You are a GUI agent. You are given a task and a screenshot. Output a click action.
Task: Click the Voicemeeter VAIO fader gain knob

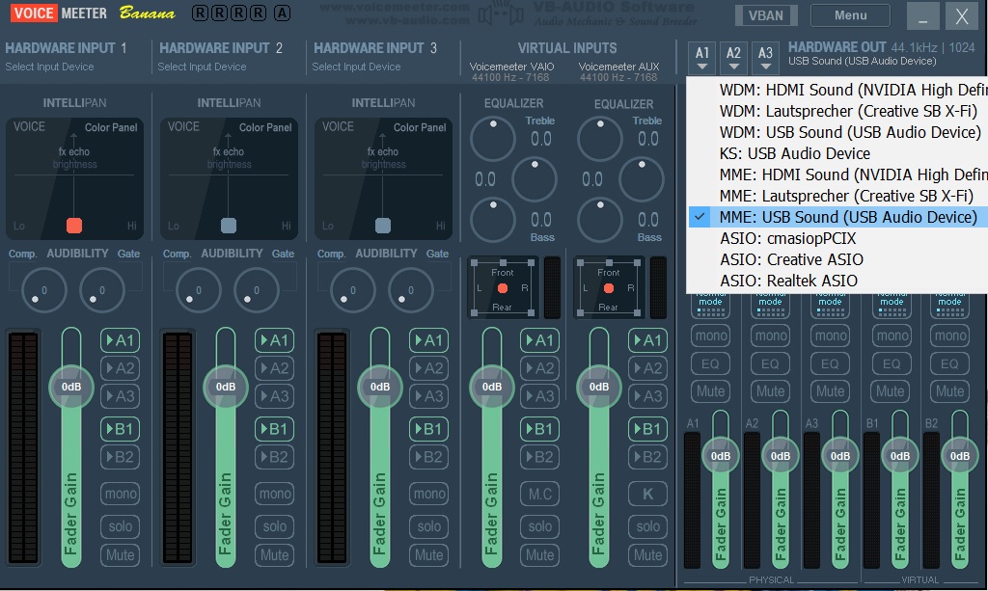tap(491, 387)
